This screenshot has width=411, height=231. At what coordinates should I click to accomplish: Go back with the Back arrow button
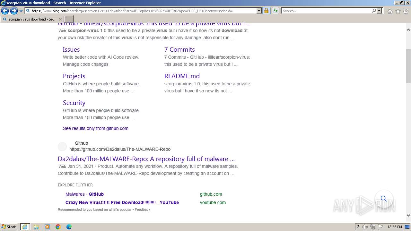pyautogui.click(x=5, y=11)
